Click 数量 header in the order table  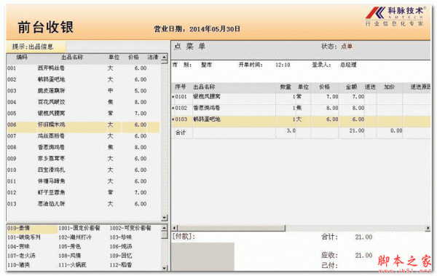point(286,87)
